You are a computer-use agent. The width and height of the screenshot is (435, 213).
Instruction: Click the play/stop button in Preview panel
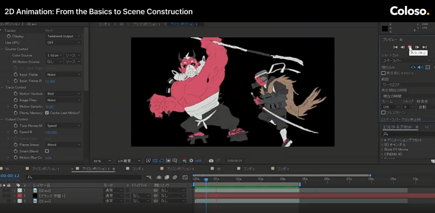tap(410, 47)
